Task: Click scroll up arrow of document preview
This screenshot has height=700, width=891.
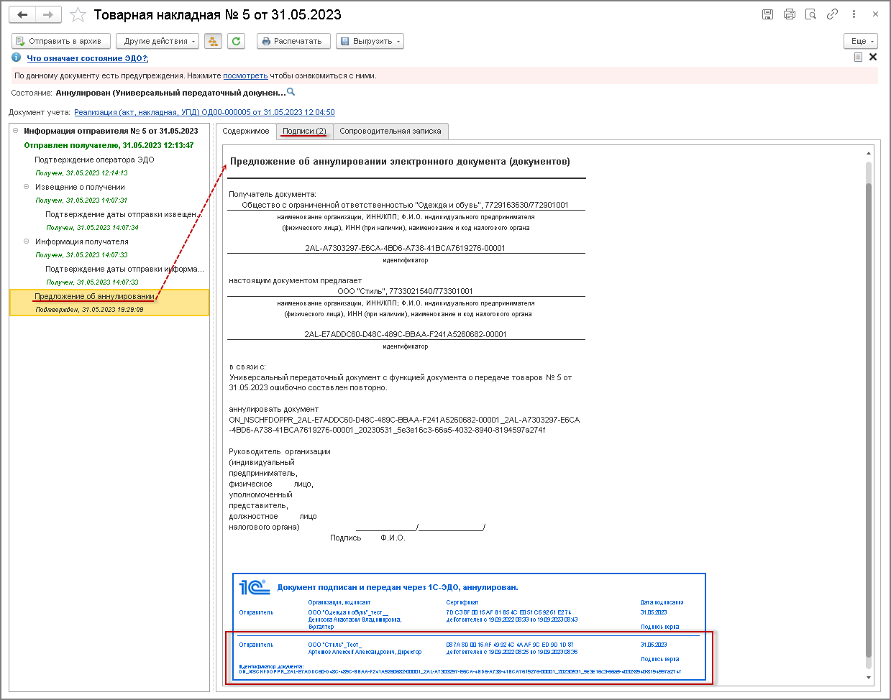Action: [869, 153]
